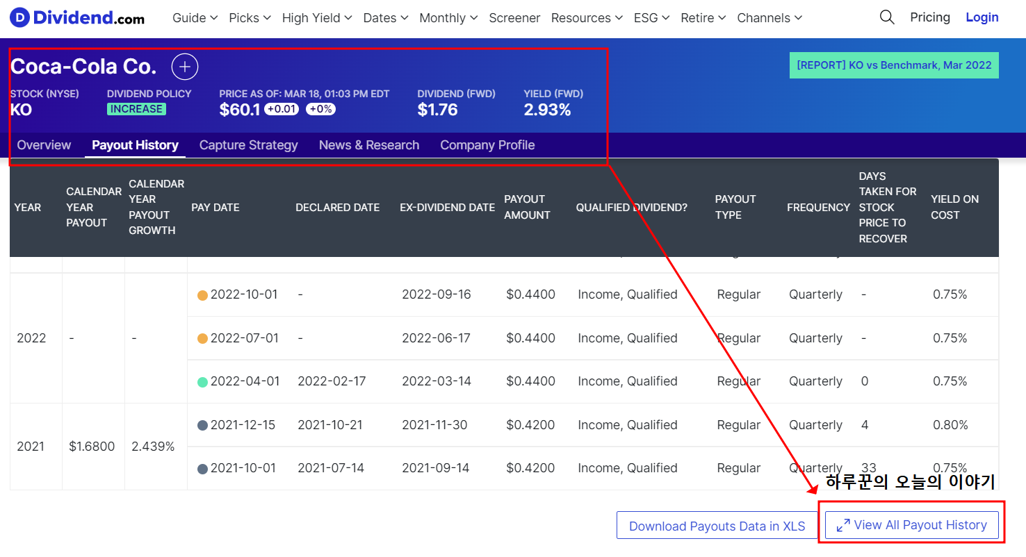Image resolution: width=1026 pixels, height=557 pixels.
Task: Click Download Payouts Data in XLS
Action: coord(717,526)
